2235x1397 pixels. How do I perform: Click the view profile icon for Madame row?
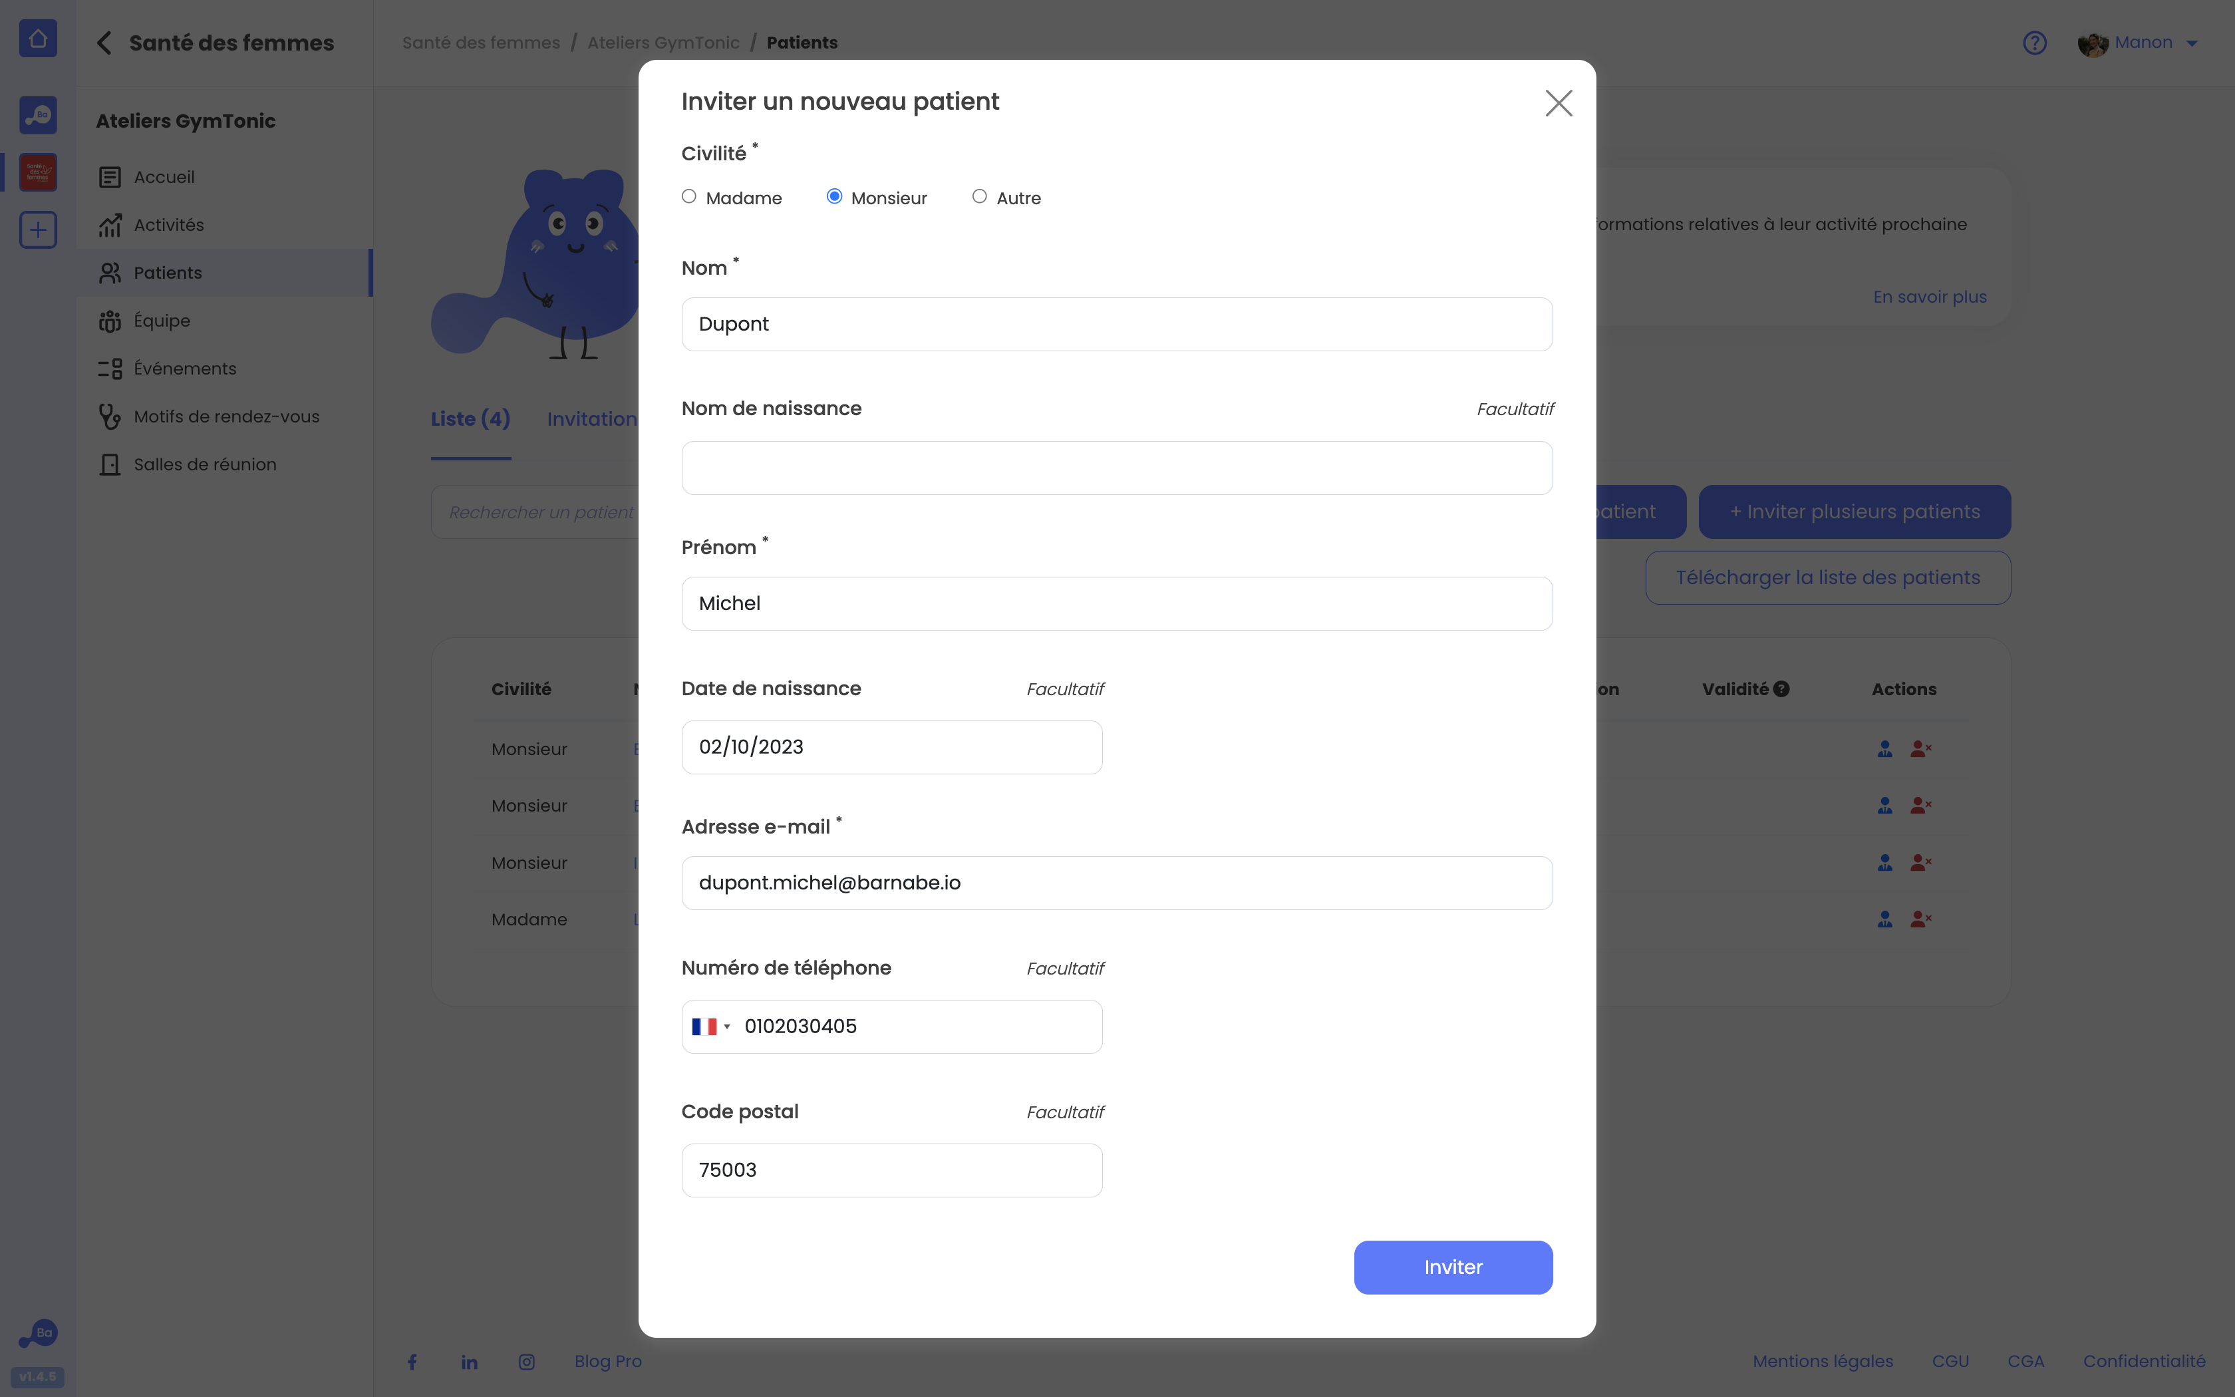[x=1885, y=919]
